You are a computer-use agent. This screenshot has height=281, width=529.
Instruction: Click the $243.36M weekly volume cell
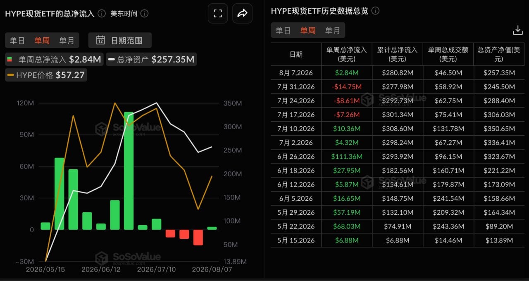tap(448, 226)
